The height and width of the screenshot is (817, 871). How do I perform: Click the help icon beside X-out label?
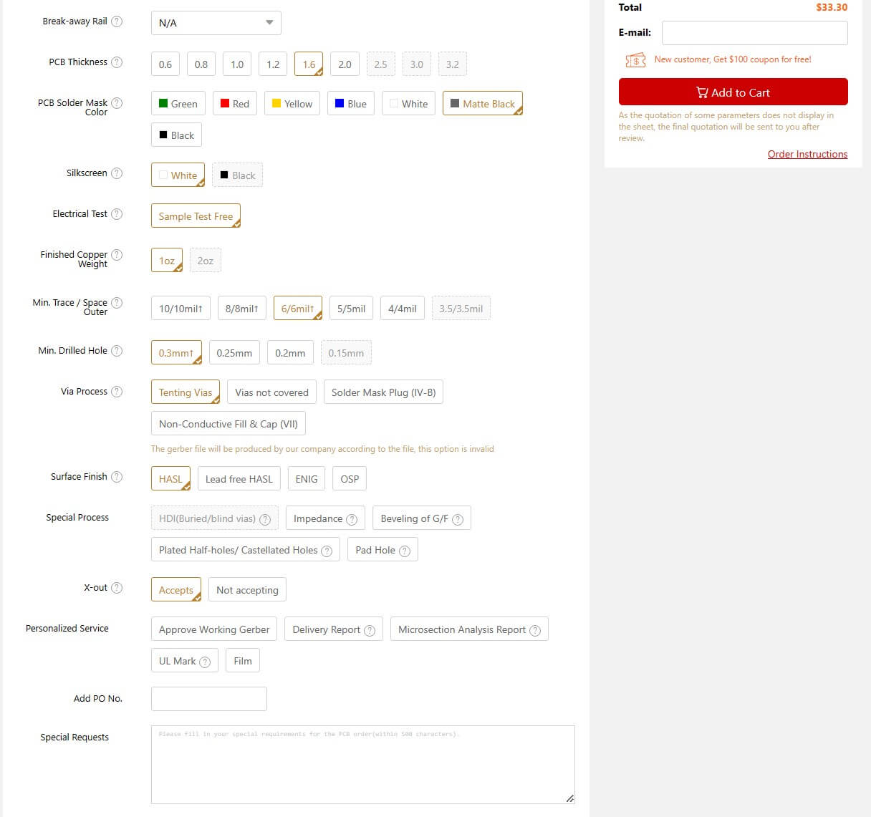coord(117,588)
